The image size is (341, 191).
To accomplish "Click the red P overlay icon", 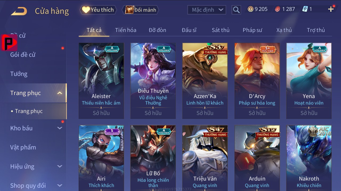I will 9,43.
